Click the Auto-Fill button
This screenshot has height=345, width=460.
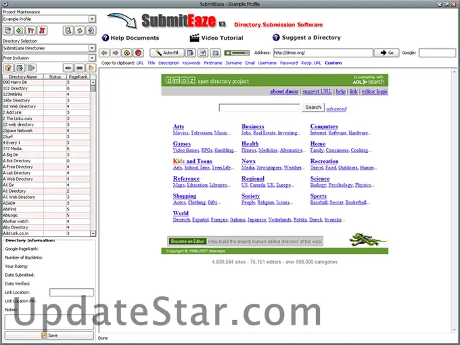point(167,53)
